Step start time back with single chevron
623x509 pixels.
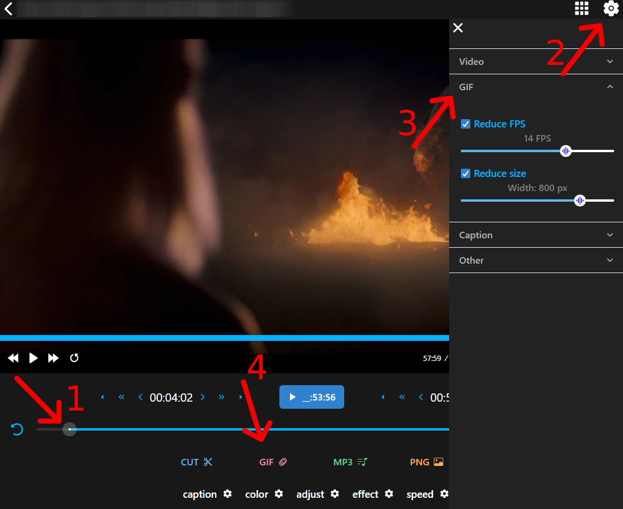click(140, 397)
